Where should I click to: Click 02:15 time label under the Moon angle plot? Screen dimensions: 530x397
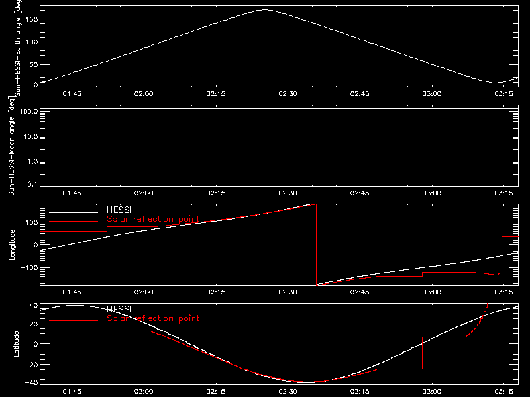pyautogui.click(x=216, y=193)
